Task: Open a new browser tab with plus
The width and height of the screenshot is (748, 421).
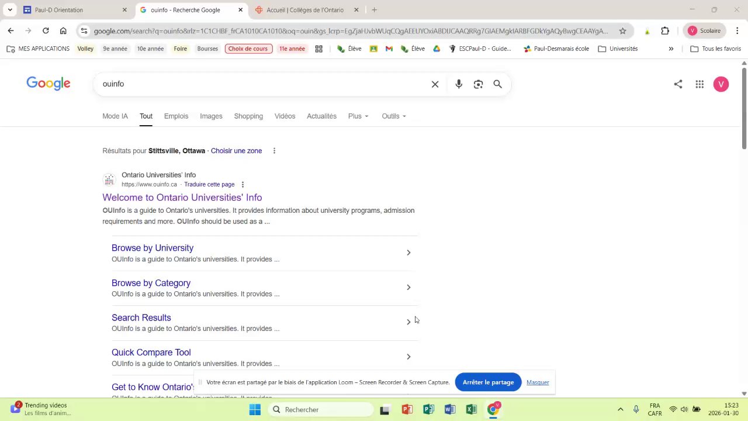Action: 374,10
